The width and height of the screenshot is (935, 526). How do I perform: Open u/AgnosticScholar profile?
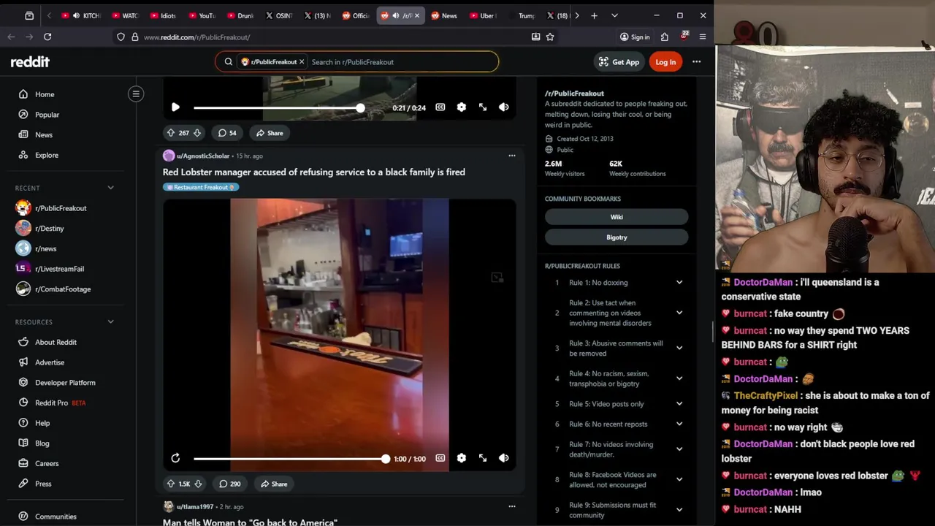click(203, 156)
